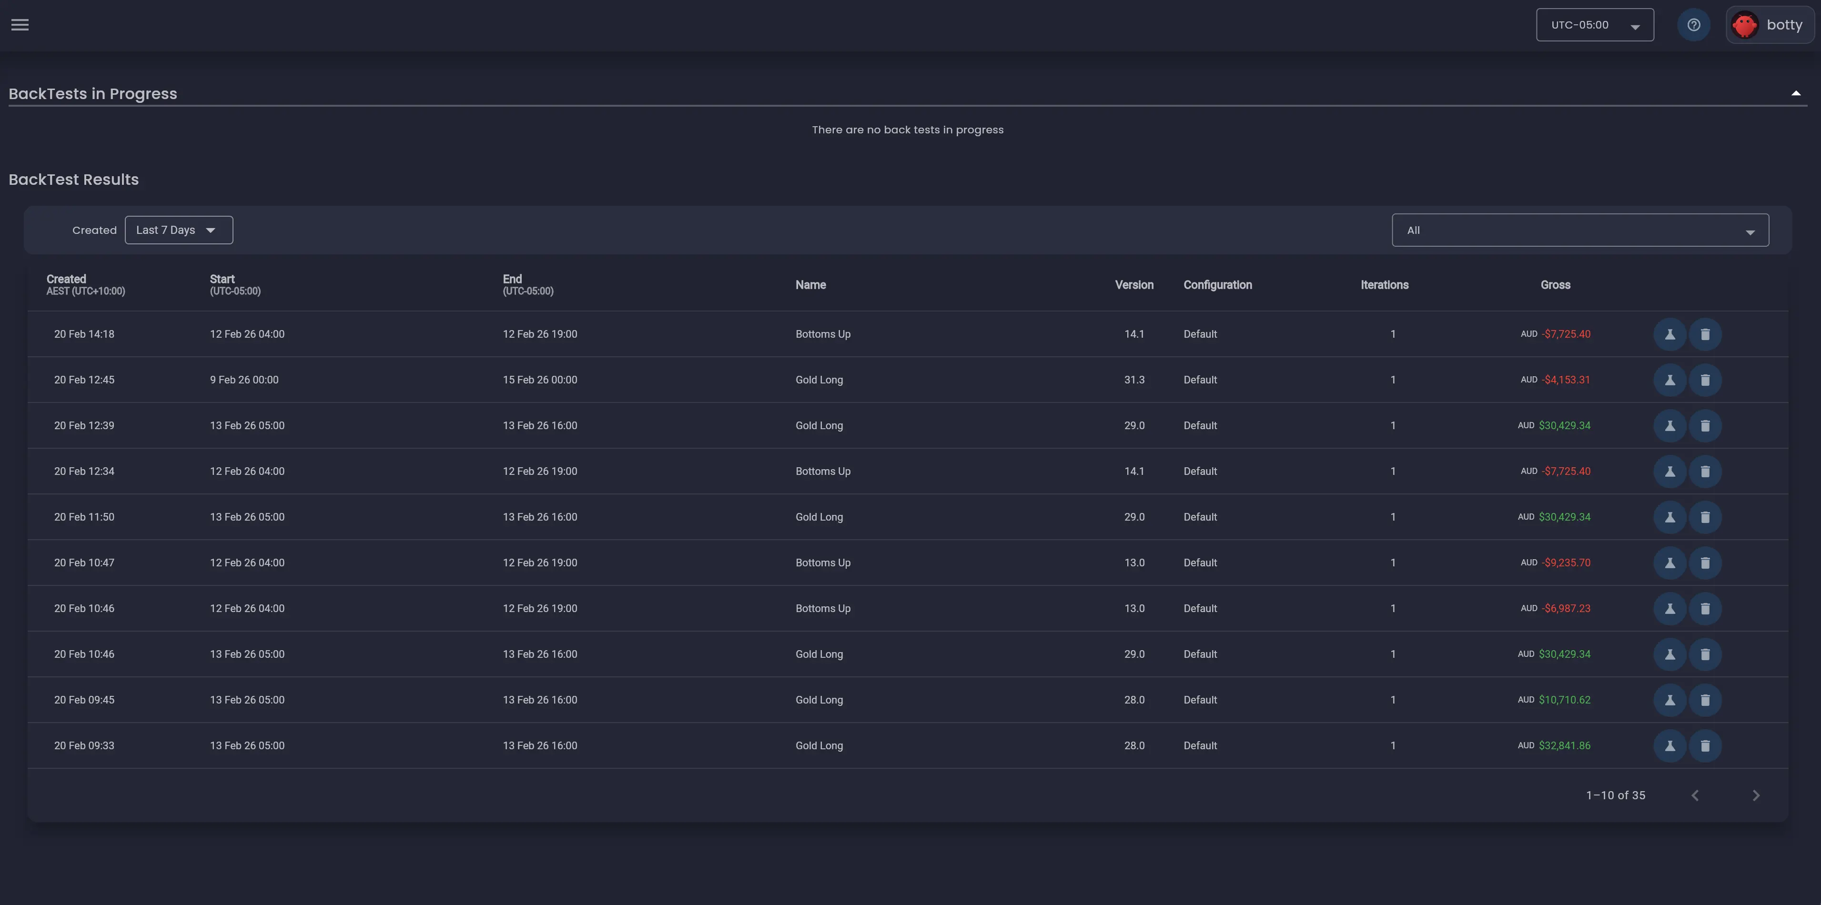Delete the Bottoms Up result created 20 Feb 10:47
The image size is (1821, 905).
click(1705, 563)
